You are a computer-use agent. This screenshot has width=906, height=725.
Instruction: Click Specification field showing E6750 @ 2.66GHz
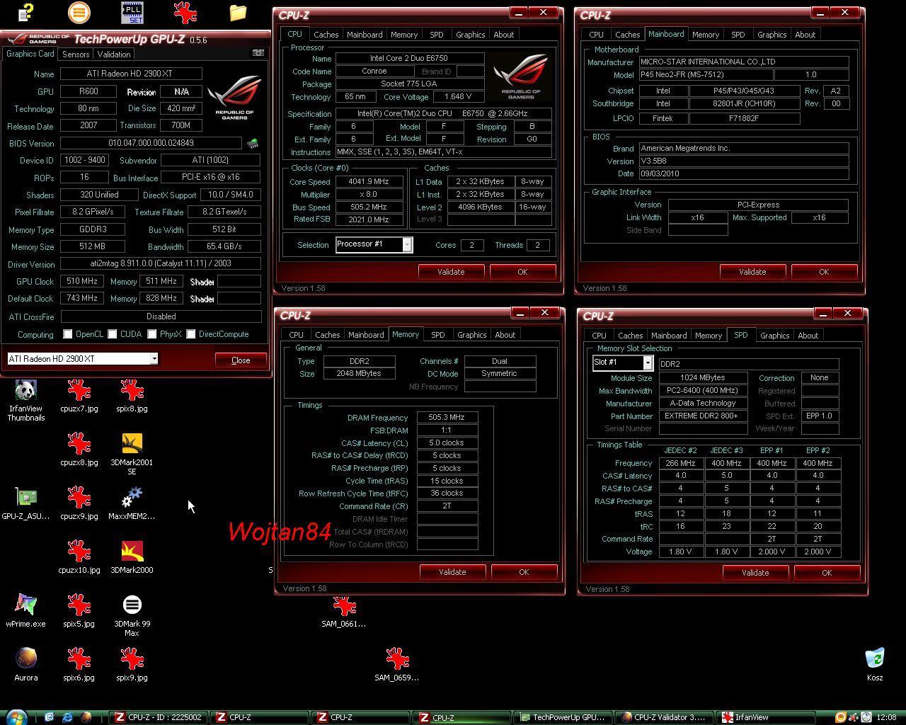443,113
